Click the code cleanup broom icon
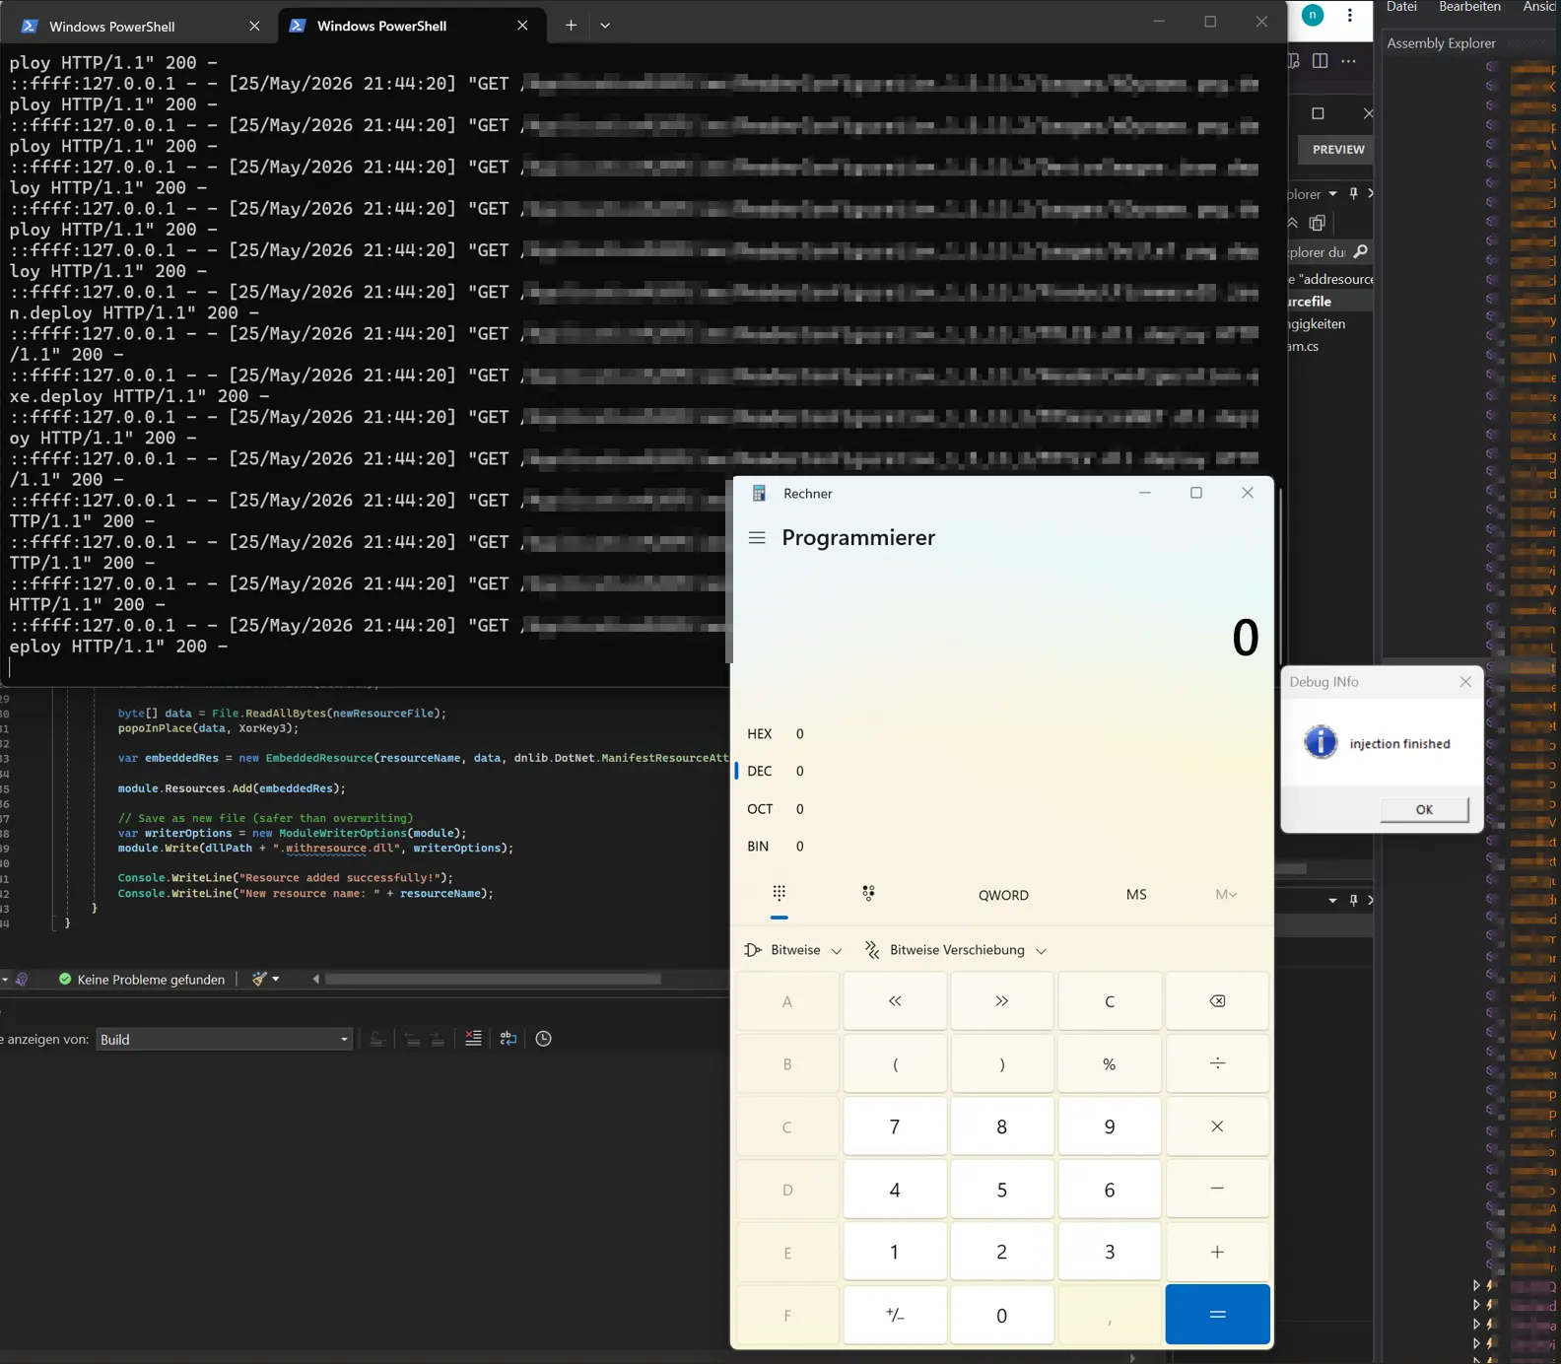 [x=259, y=979]
